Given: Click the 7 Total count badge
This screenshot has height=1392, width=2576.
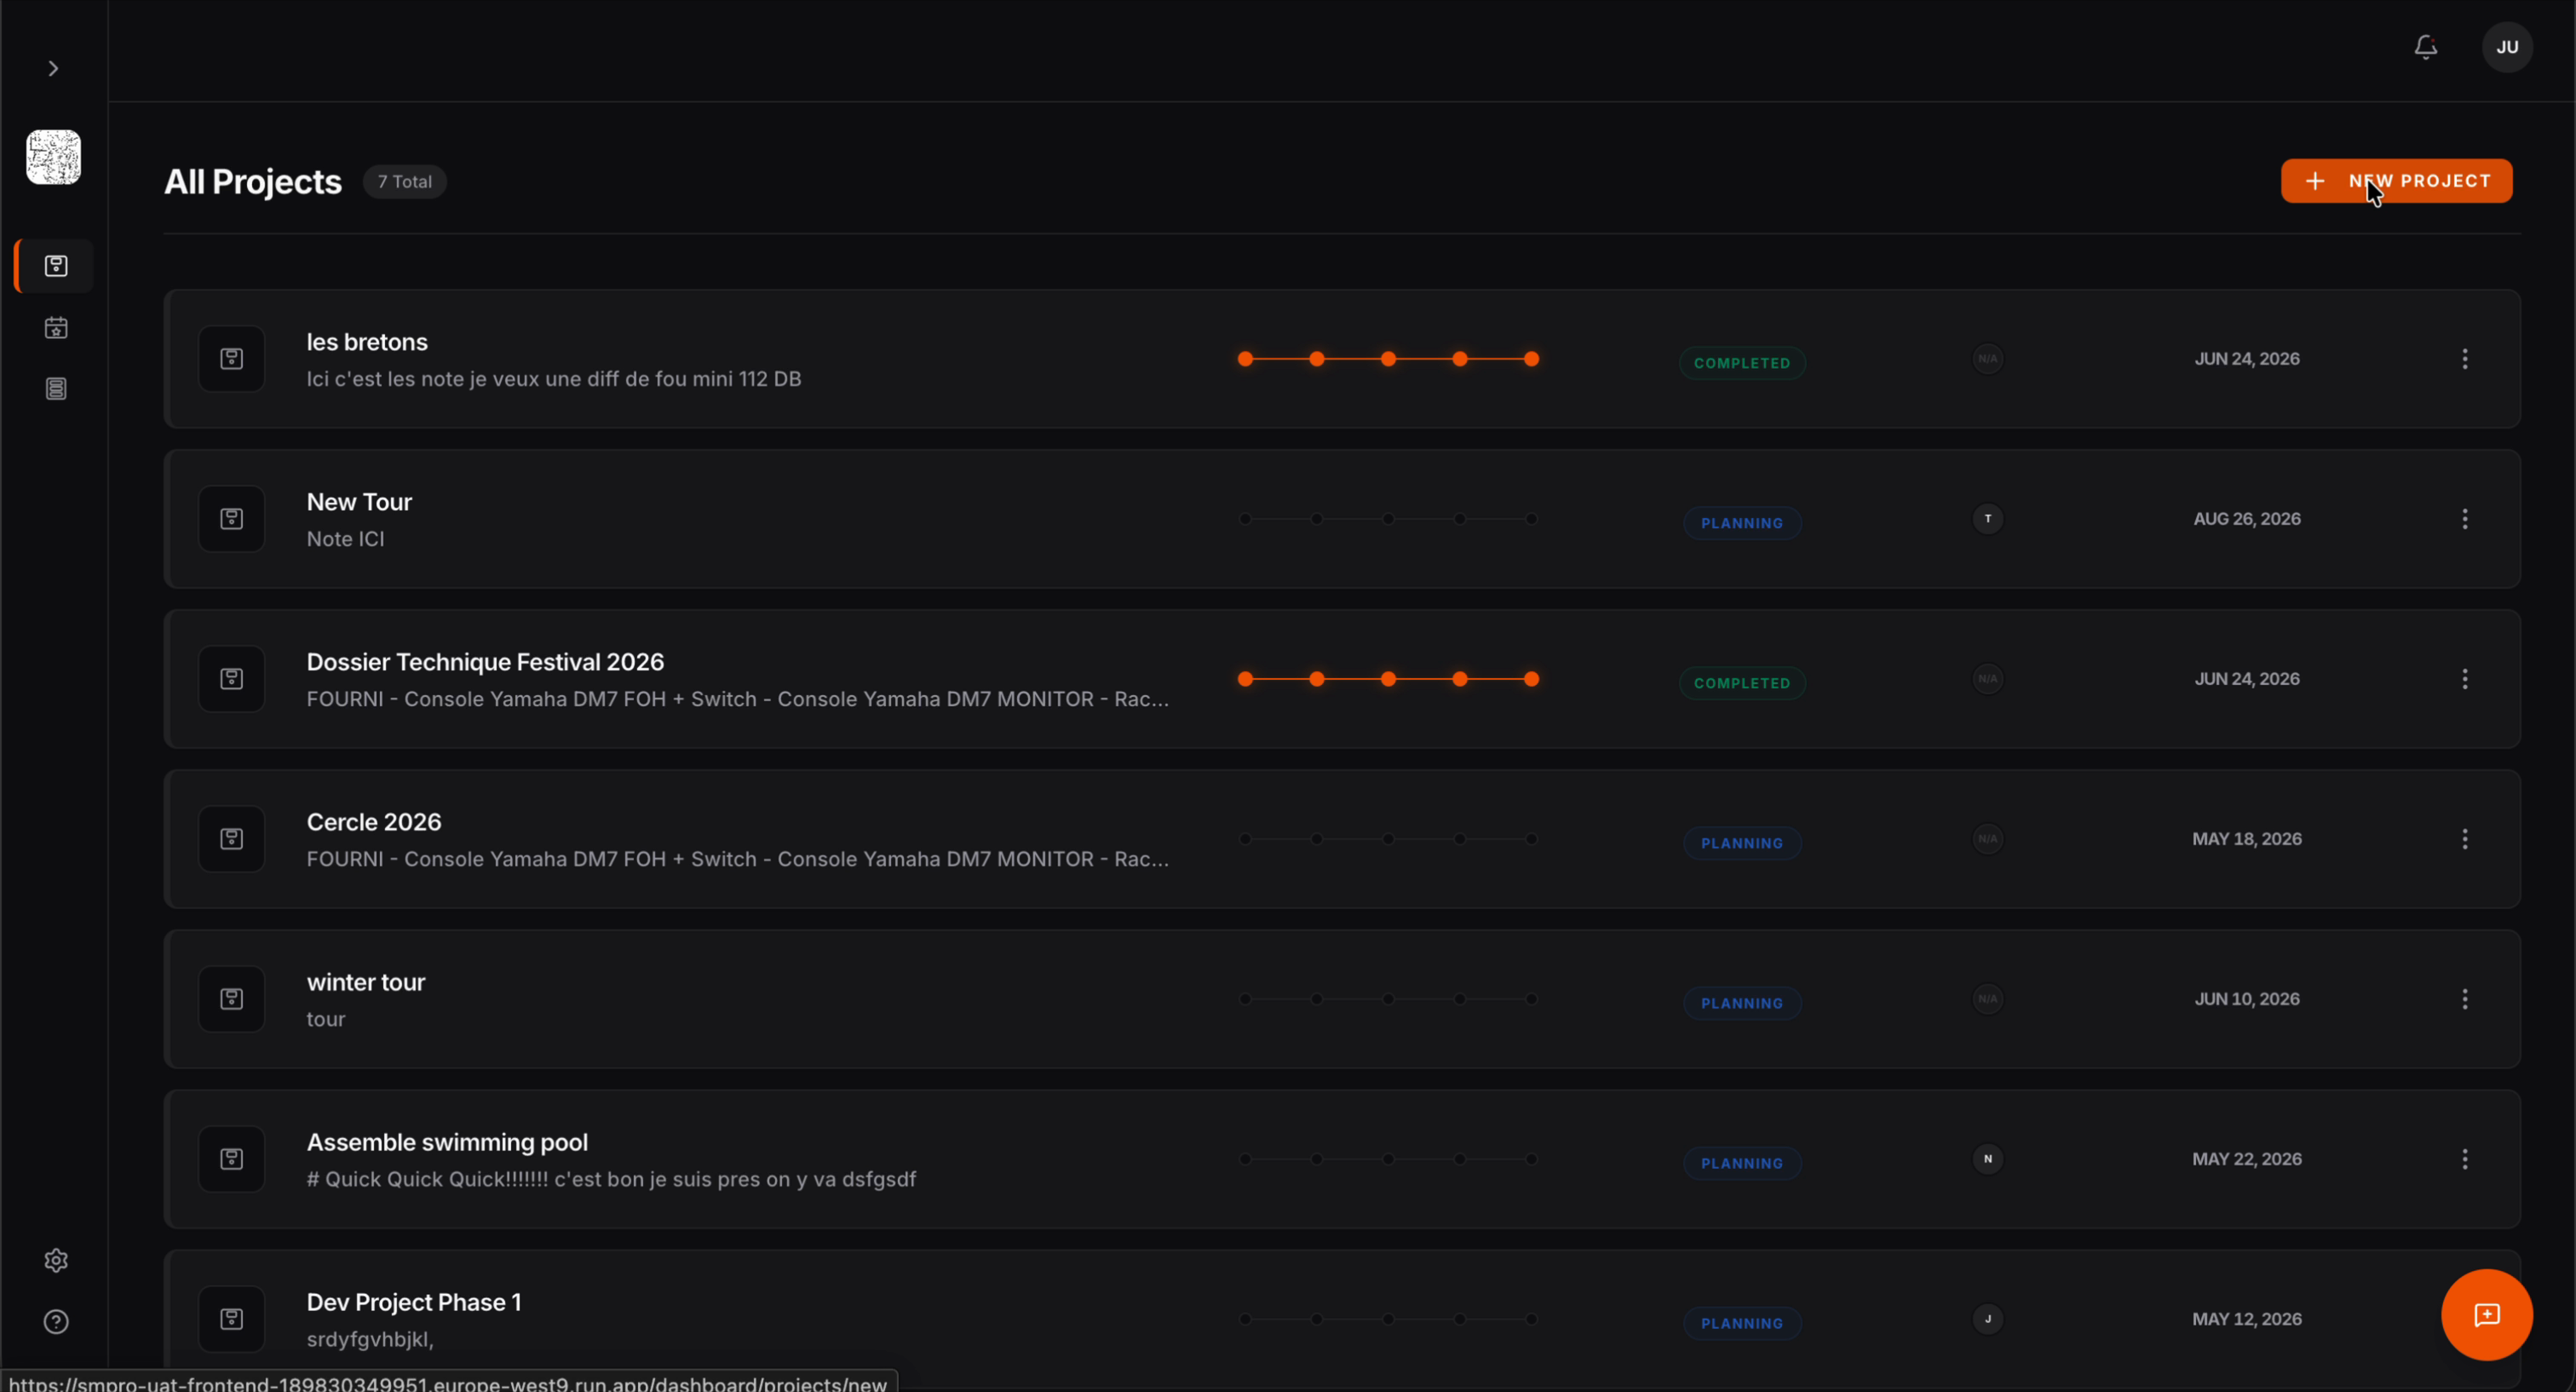Looking at the screenshot, I should 405,182.
